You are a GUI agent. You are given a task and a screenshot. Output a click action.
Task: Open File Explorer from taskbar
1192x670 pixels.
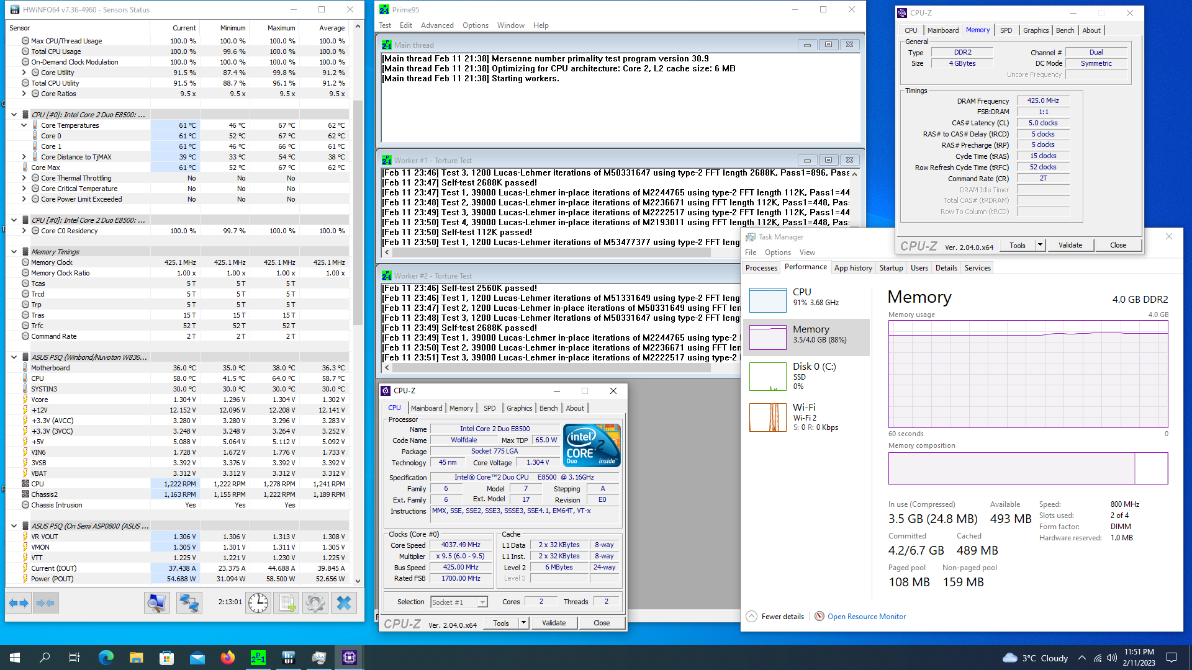(x=137, y=658)
